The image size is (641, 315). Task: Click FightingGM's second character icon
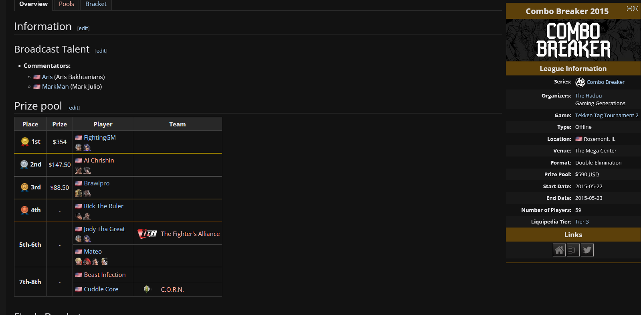click(87, 147)
